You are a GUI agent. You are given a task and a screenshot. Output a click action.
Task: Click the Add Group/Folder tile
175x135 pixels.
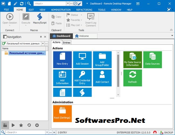102,60
